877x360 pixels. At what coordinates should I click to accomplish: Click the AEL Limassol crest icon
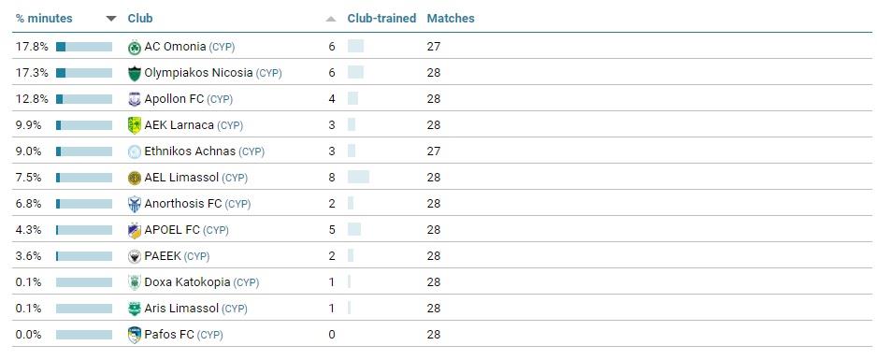tap(135, 178)
